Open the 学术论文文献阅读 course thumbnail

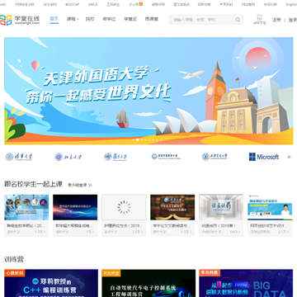[x=172, y=207]
